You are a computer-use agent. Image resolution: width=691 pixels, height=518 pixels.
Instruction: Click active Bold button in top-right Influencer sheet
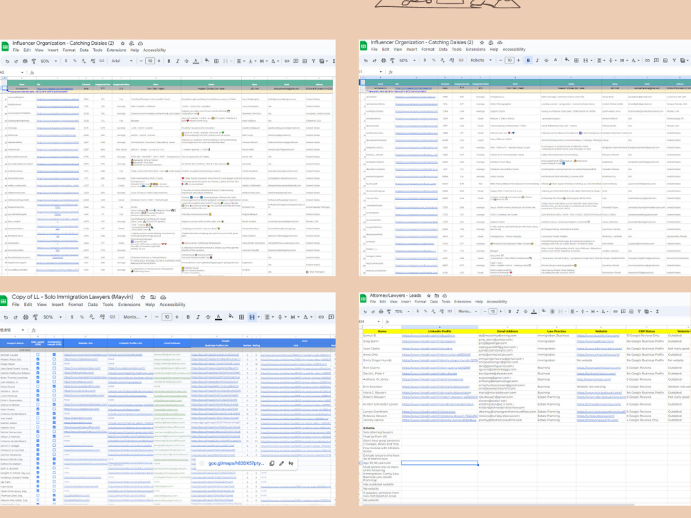[x=529, y=60]
